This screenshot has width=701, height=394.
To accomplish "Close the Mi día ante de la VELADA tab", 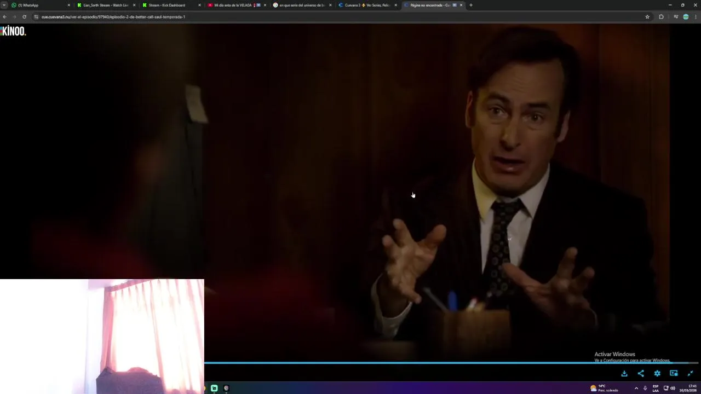I will coord(265,5).
